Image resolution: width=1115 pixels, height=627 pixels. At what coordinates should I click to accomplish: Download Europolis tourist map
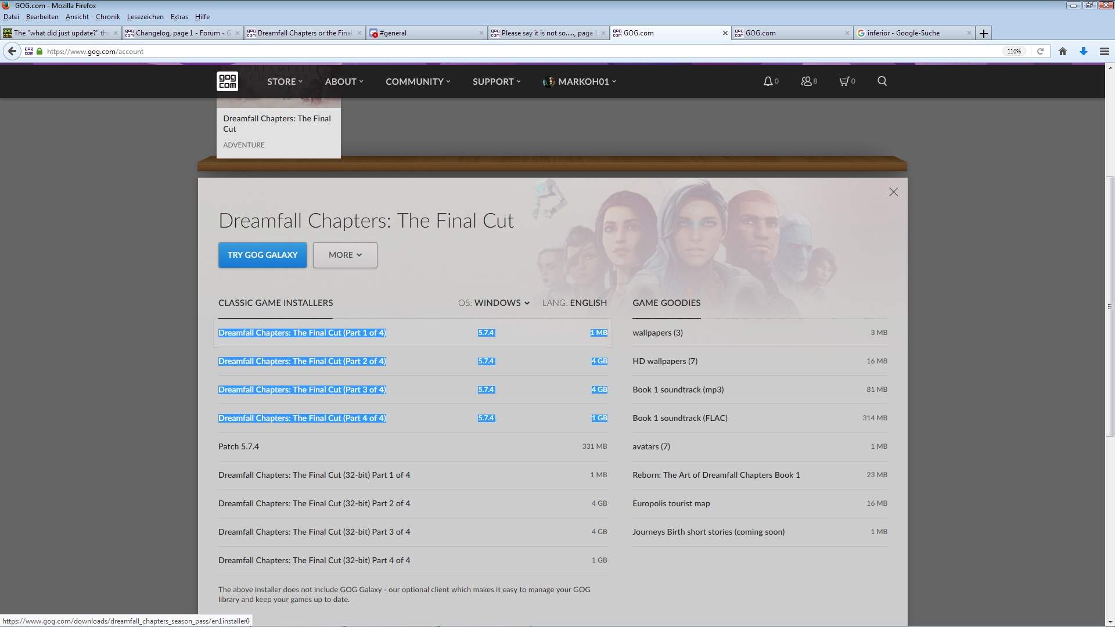click(x=760, y=503)
